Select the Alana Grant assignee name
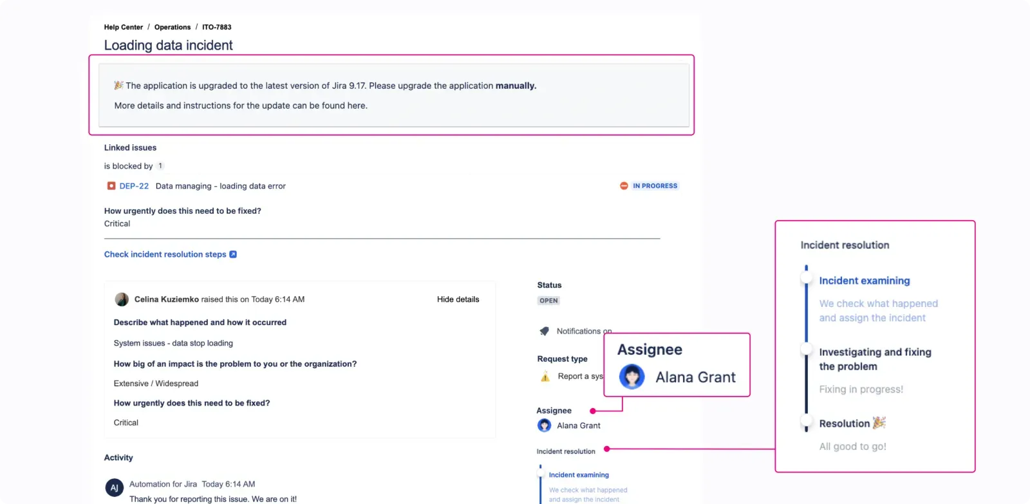Image resolution: width=1030 pixels, height=504 pixels. coord(579,425)
